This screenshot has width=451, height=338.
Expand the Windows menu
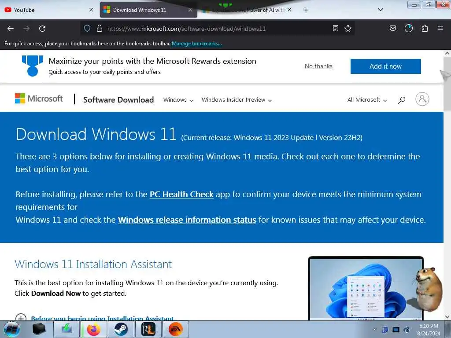pos(178,100)
